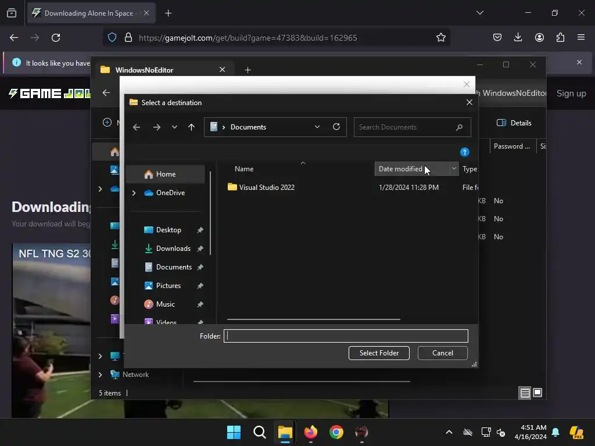Add a new File Explorer tab
Screen dimensions: 595x446
pos(248,70)
